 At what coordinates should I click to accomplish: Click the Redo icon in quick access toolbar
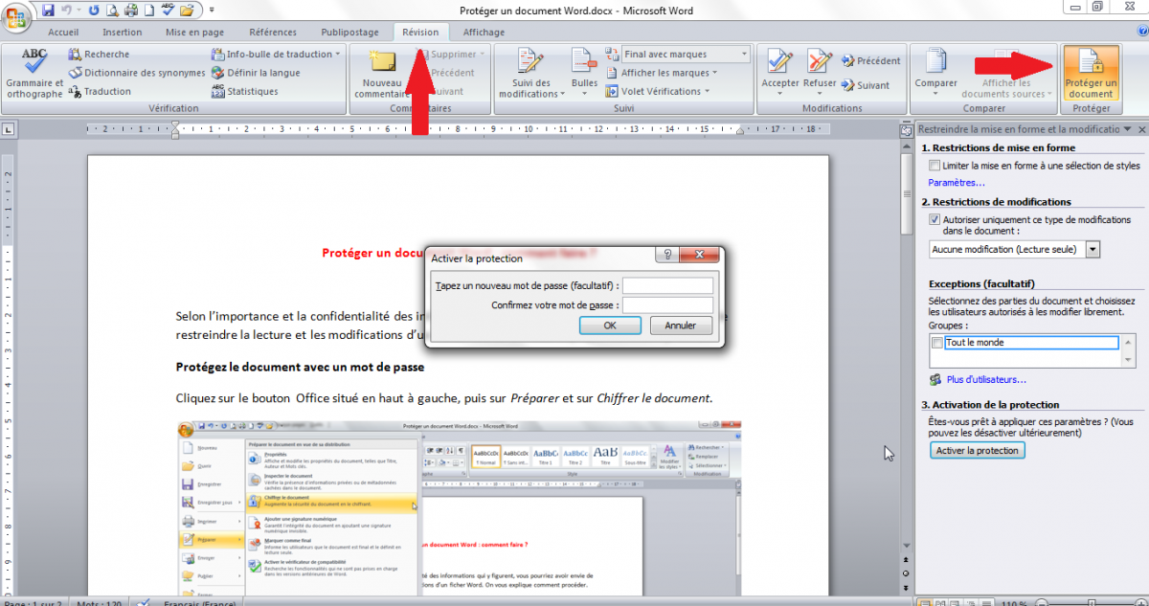click(92, 11)
